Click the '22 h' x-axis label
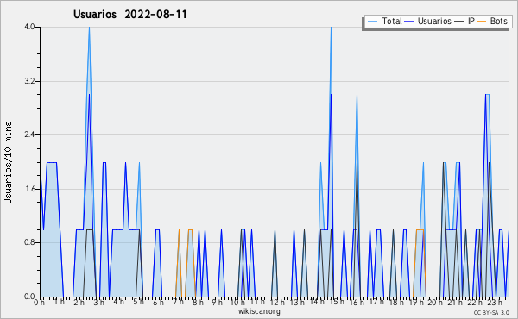Image resolution: width=518 pixels, height=319 pixels. coord(475,303)
